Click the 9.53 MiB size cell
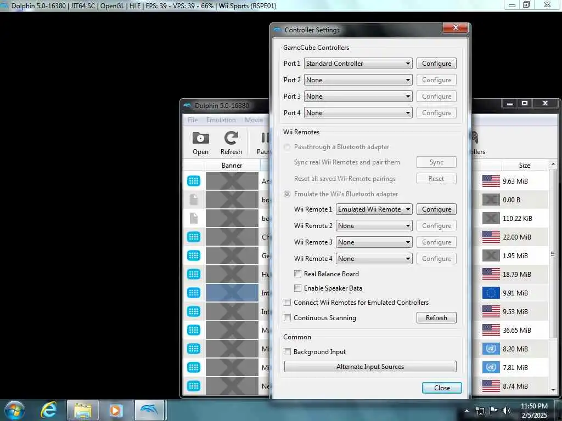The height and width of the screenshot is (421, 562). pyautogui.click(x=515, y=311)
